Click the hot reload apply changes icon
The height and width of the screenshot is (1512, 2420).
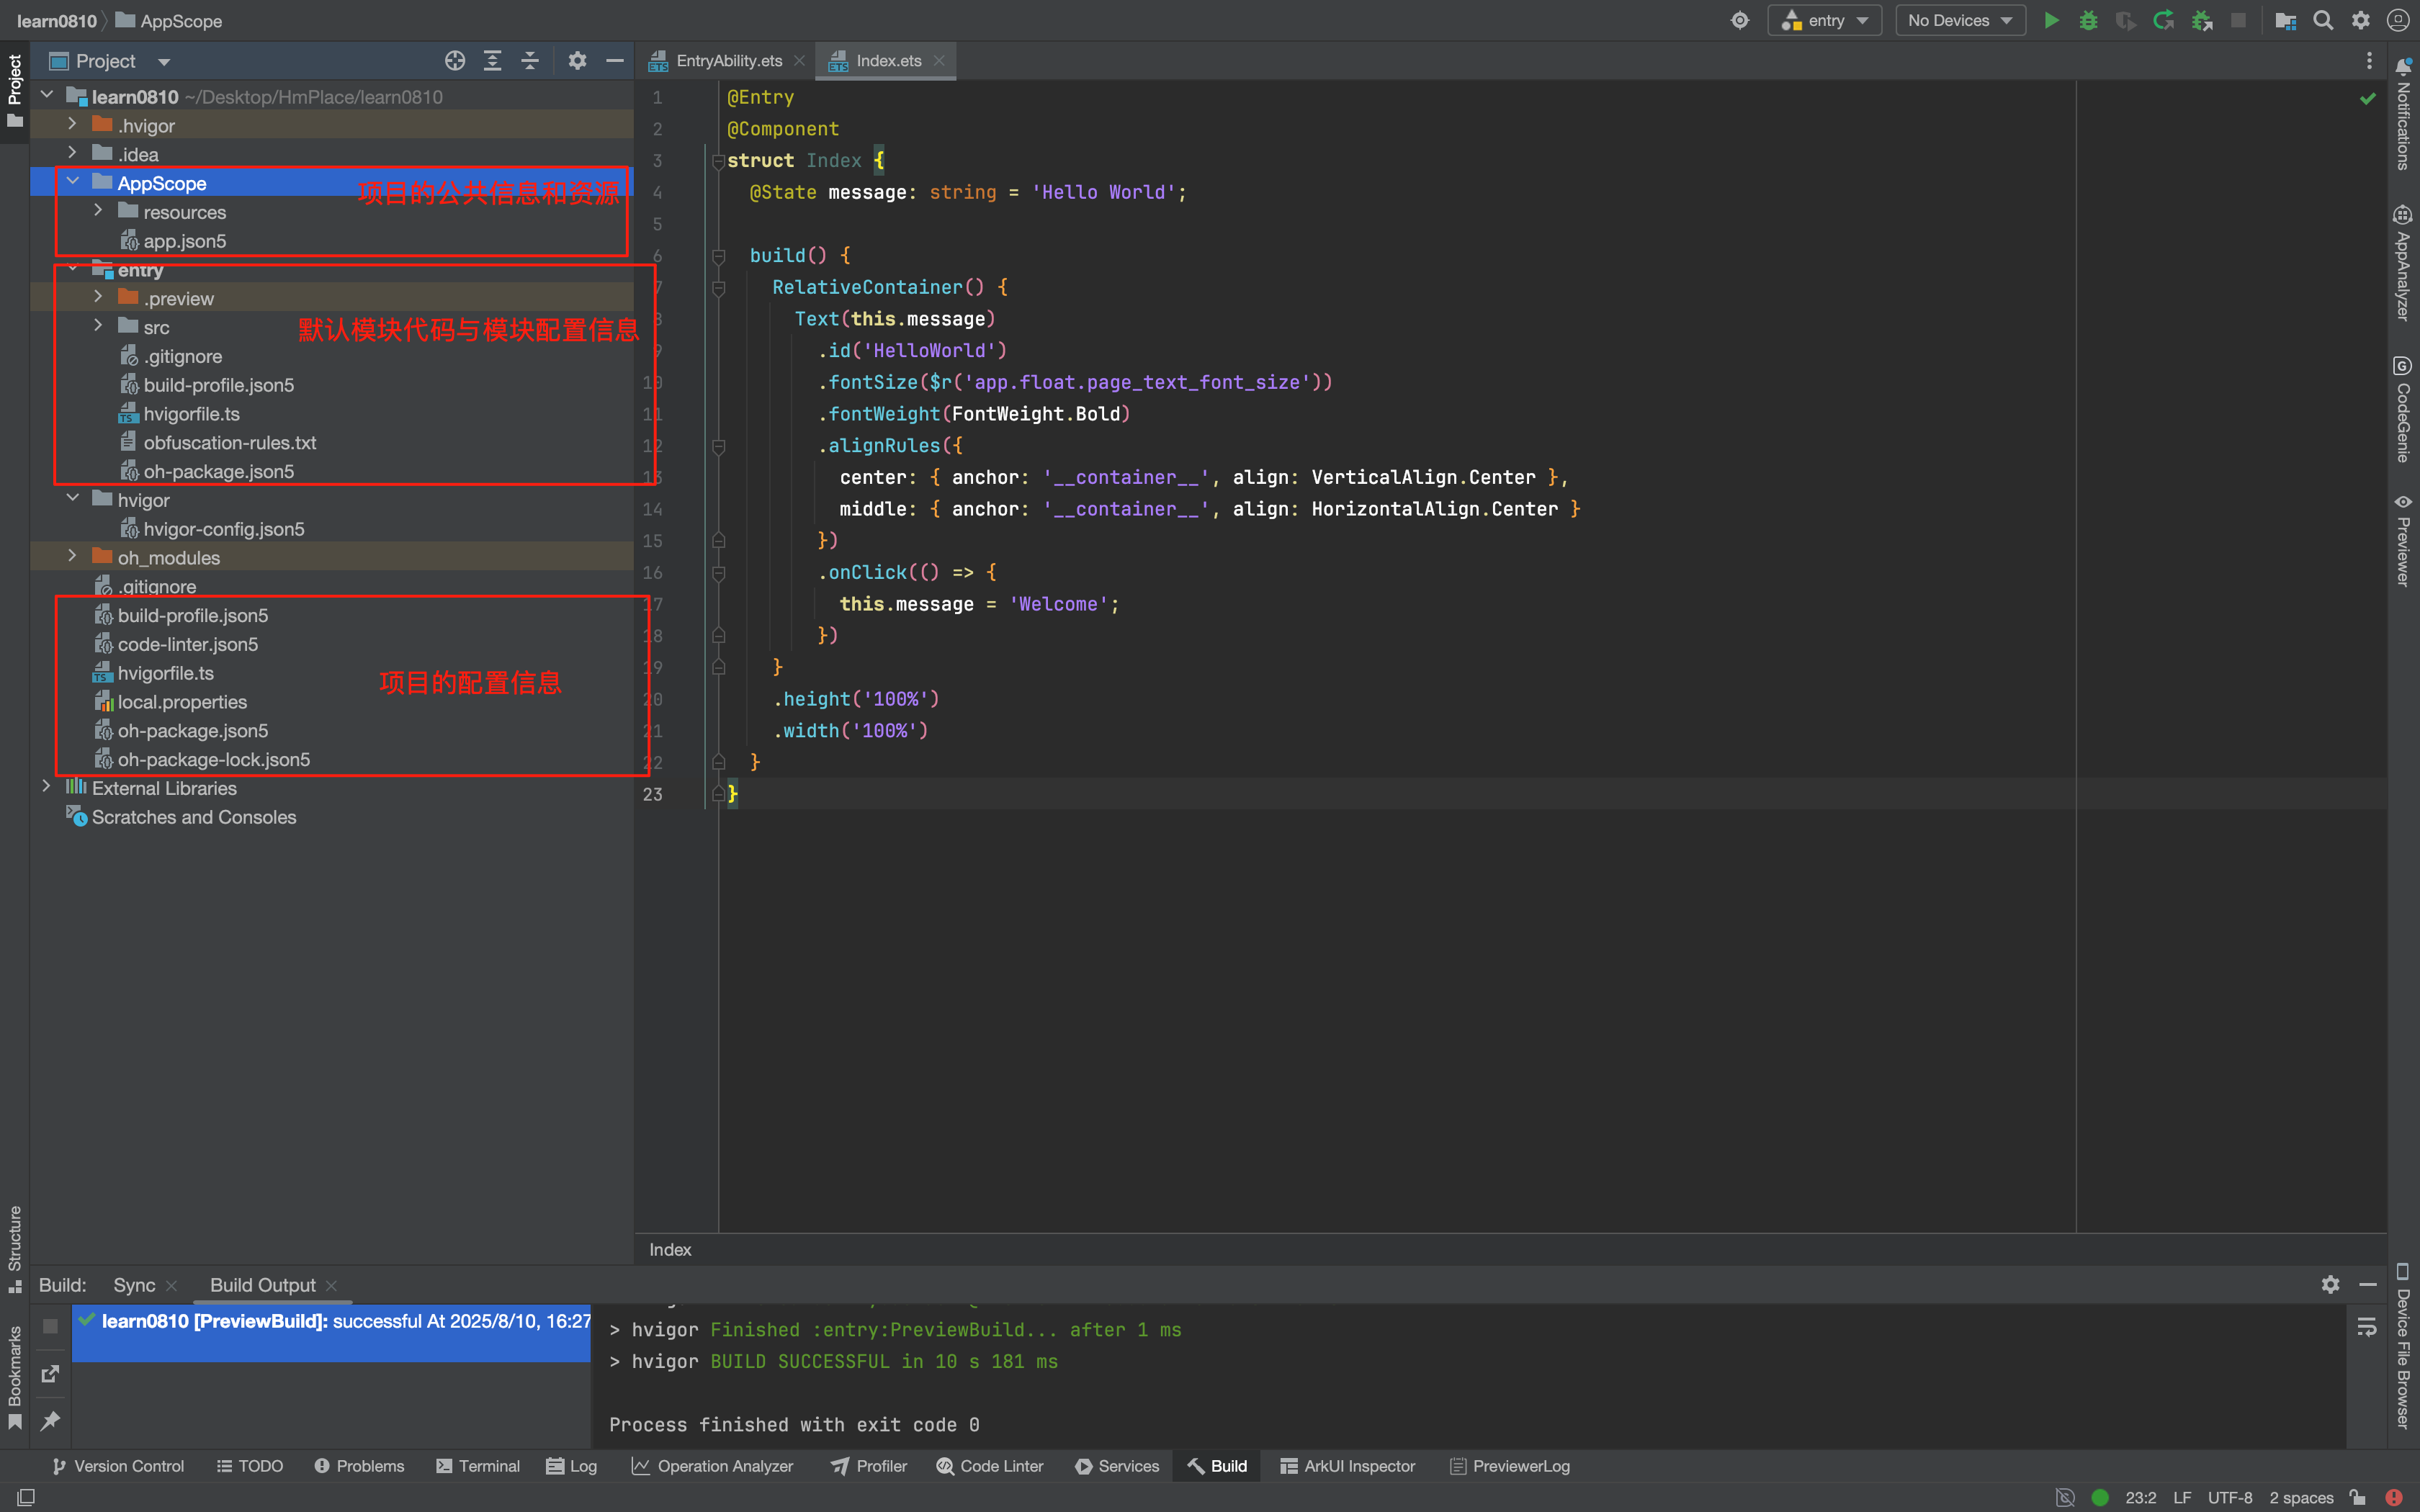(2163, 20)
